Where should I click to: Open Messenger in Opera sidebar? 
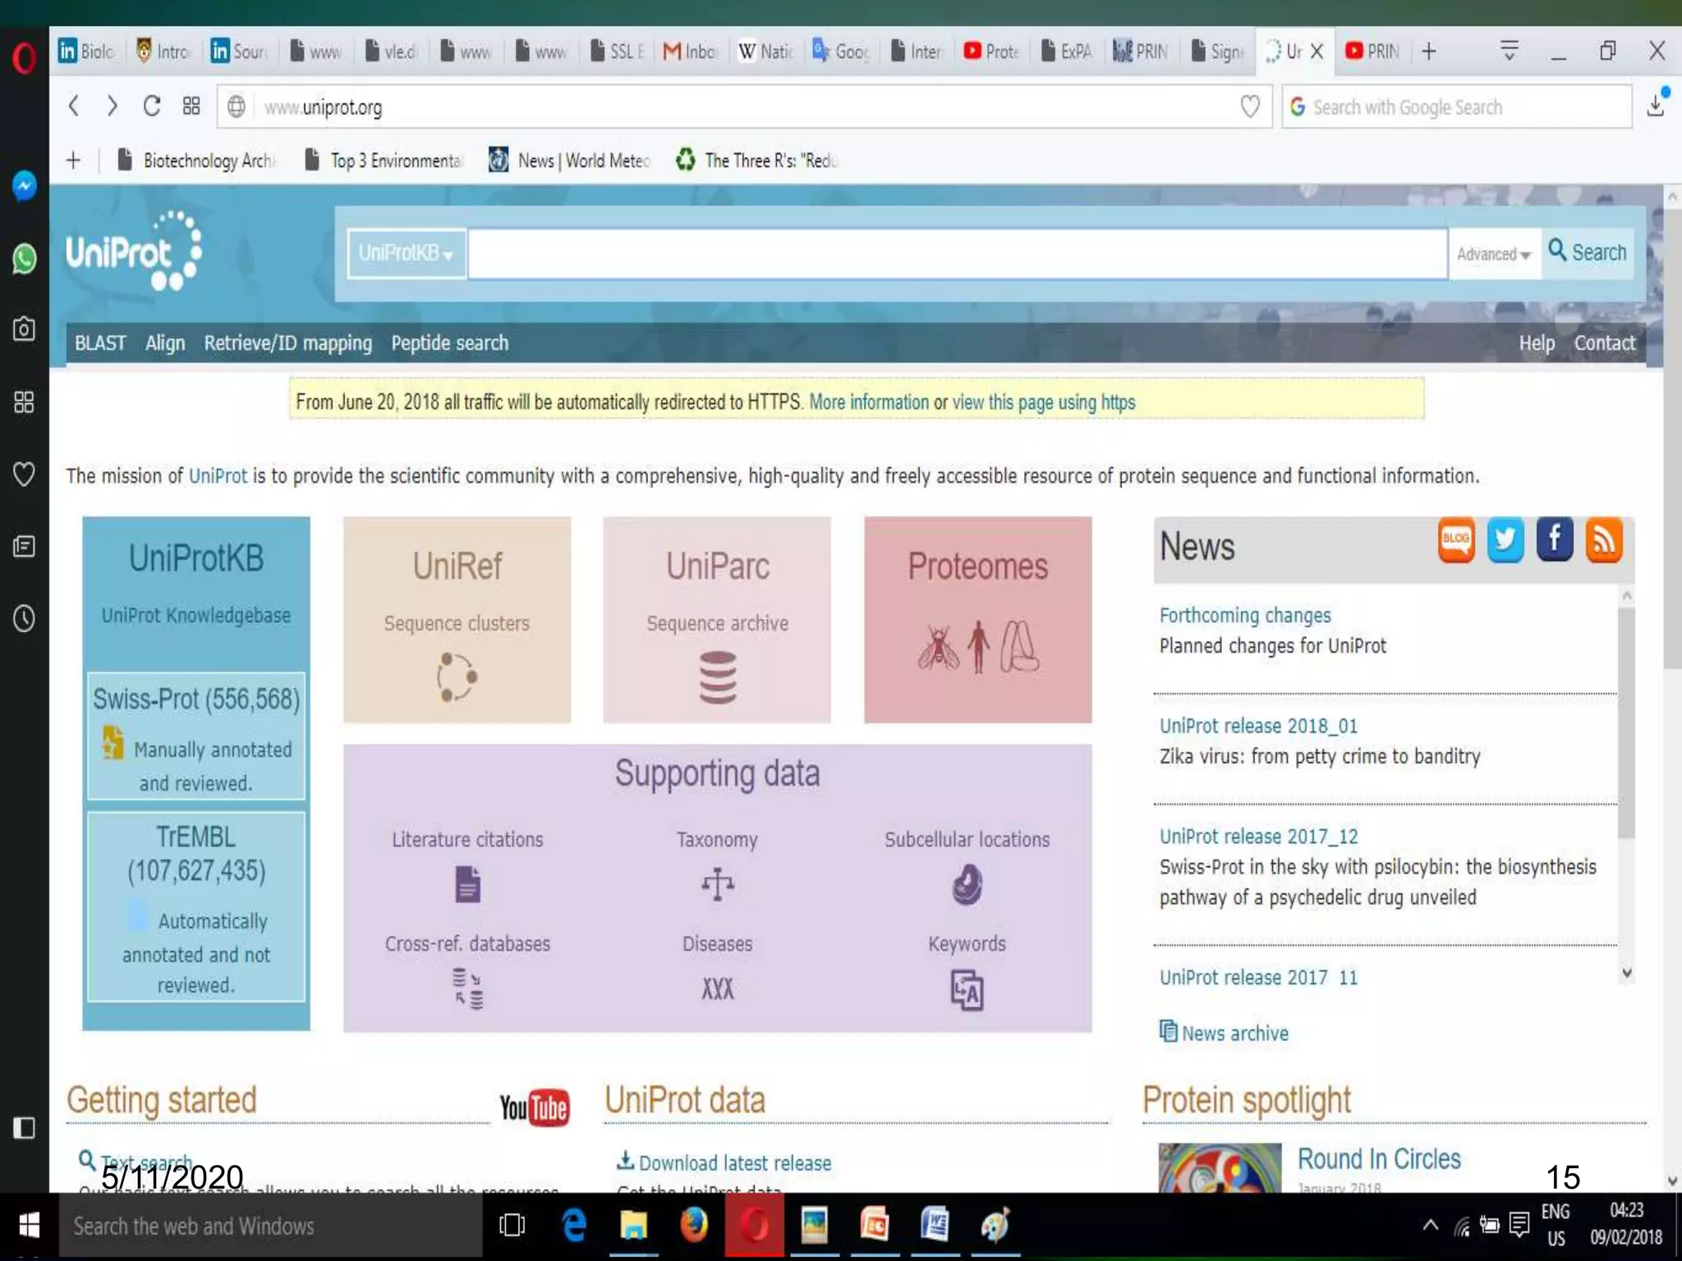pyautogui.click(x=24, y=186)
